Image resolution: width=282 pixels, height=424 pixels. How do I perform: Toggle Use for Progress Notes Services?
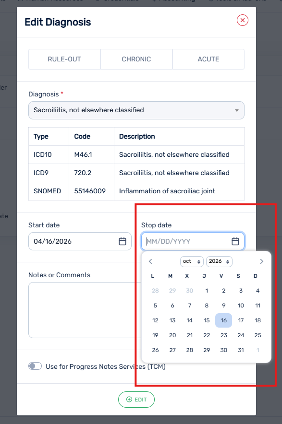click(x=35, y=366)
